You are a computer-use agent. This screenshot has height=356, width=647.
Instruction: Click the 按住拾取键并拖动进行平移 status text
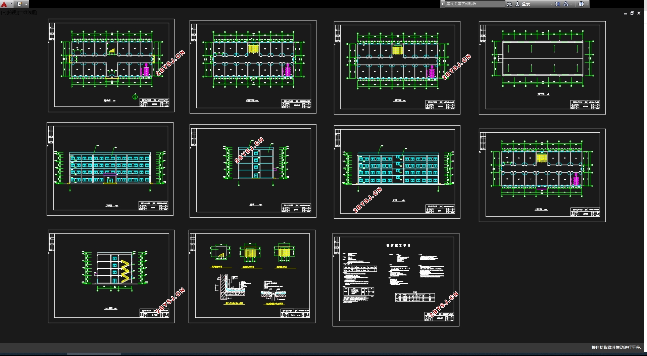[x=617, y=348]
